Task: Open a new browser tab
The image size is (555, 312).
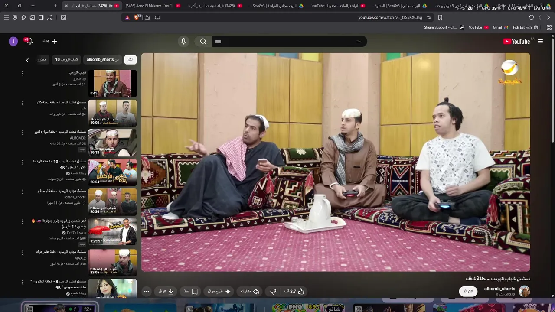Action: click(55, 6)
